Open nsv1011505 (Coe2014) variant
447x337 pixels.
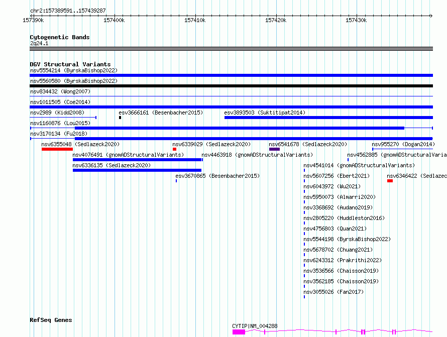click(x=60, y=102)
